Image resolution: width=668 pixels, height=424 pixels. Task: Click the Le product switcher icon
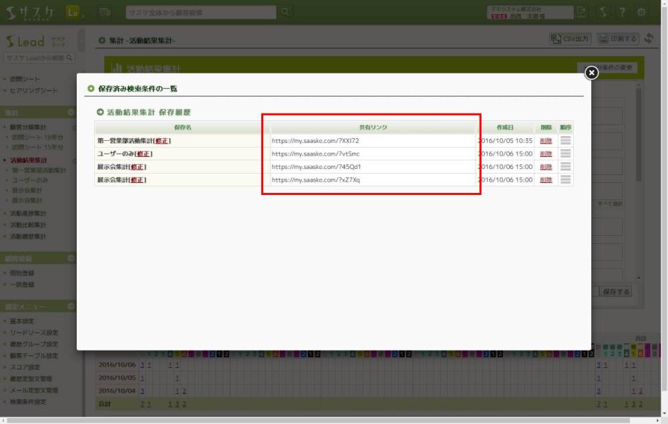click(x=73, y=12)
